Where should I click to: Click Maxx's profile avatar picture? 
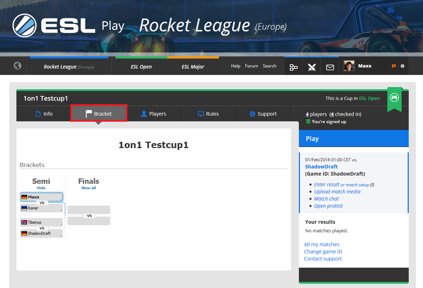coord(349,66)
